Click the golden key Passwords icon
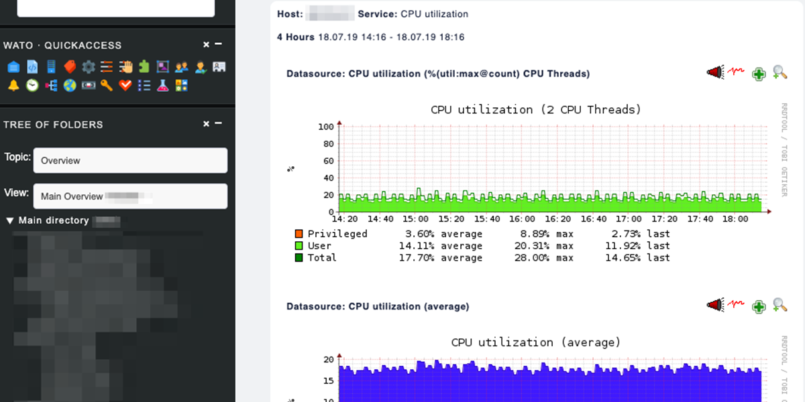Image resolution: width=805 pixels, height=402 pixels. [x=106, y=85]
